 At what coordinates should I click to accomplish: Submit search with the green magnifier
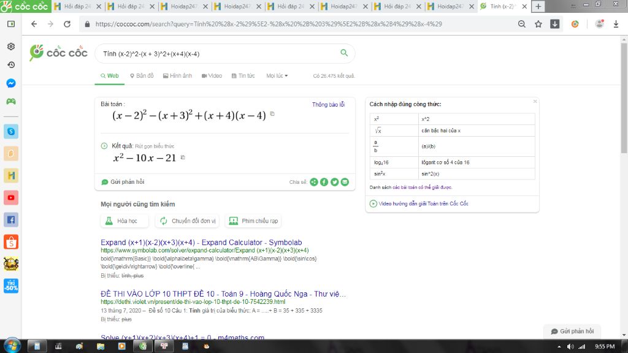point(344,53)
